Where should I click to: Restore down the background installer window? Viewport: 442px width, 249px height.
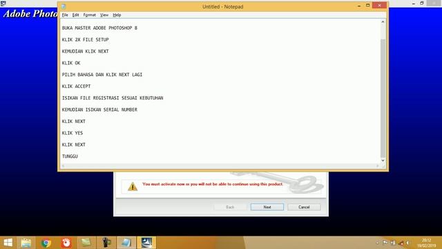tap(422, 3)
